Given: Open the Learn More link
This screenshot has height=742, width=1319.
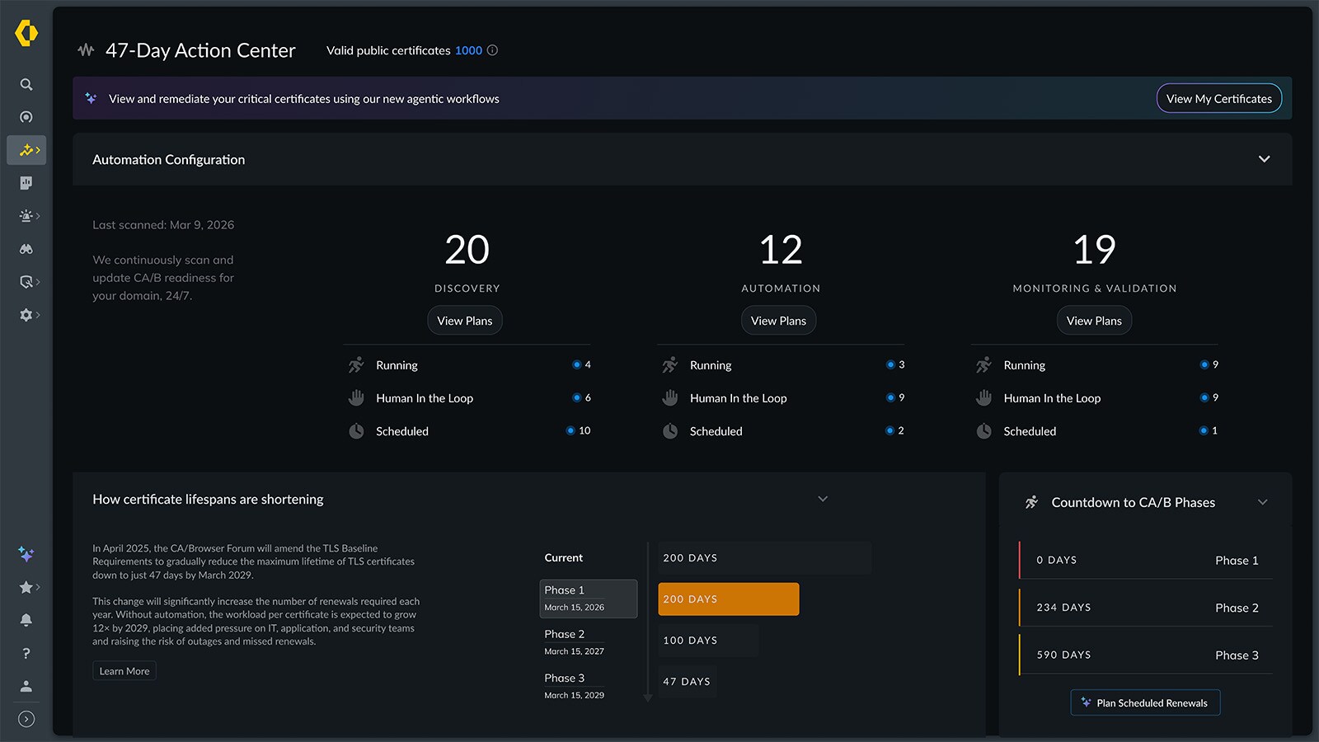Looking at the screenshot, I should [x=124, y=671].
